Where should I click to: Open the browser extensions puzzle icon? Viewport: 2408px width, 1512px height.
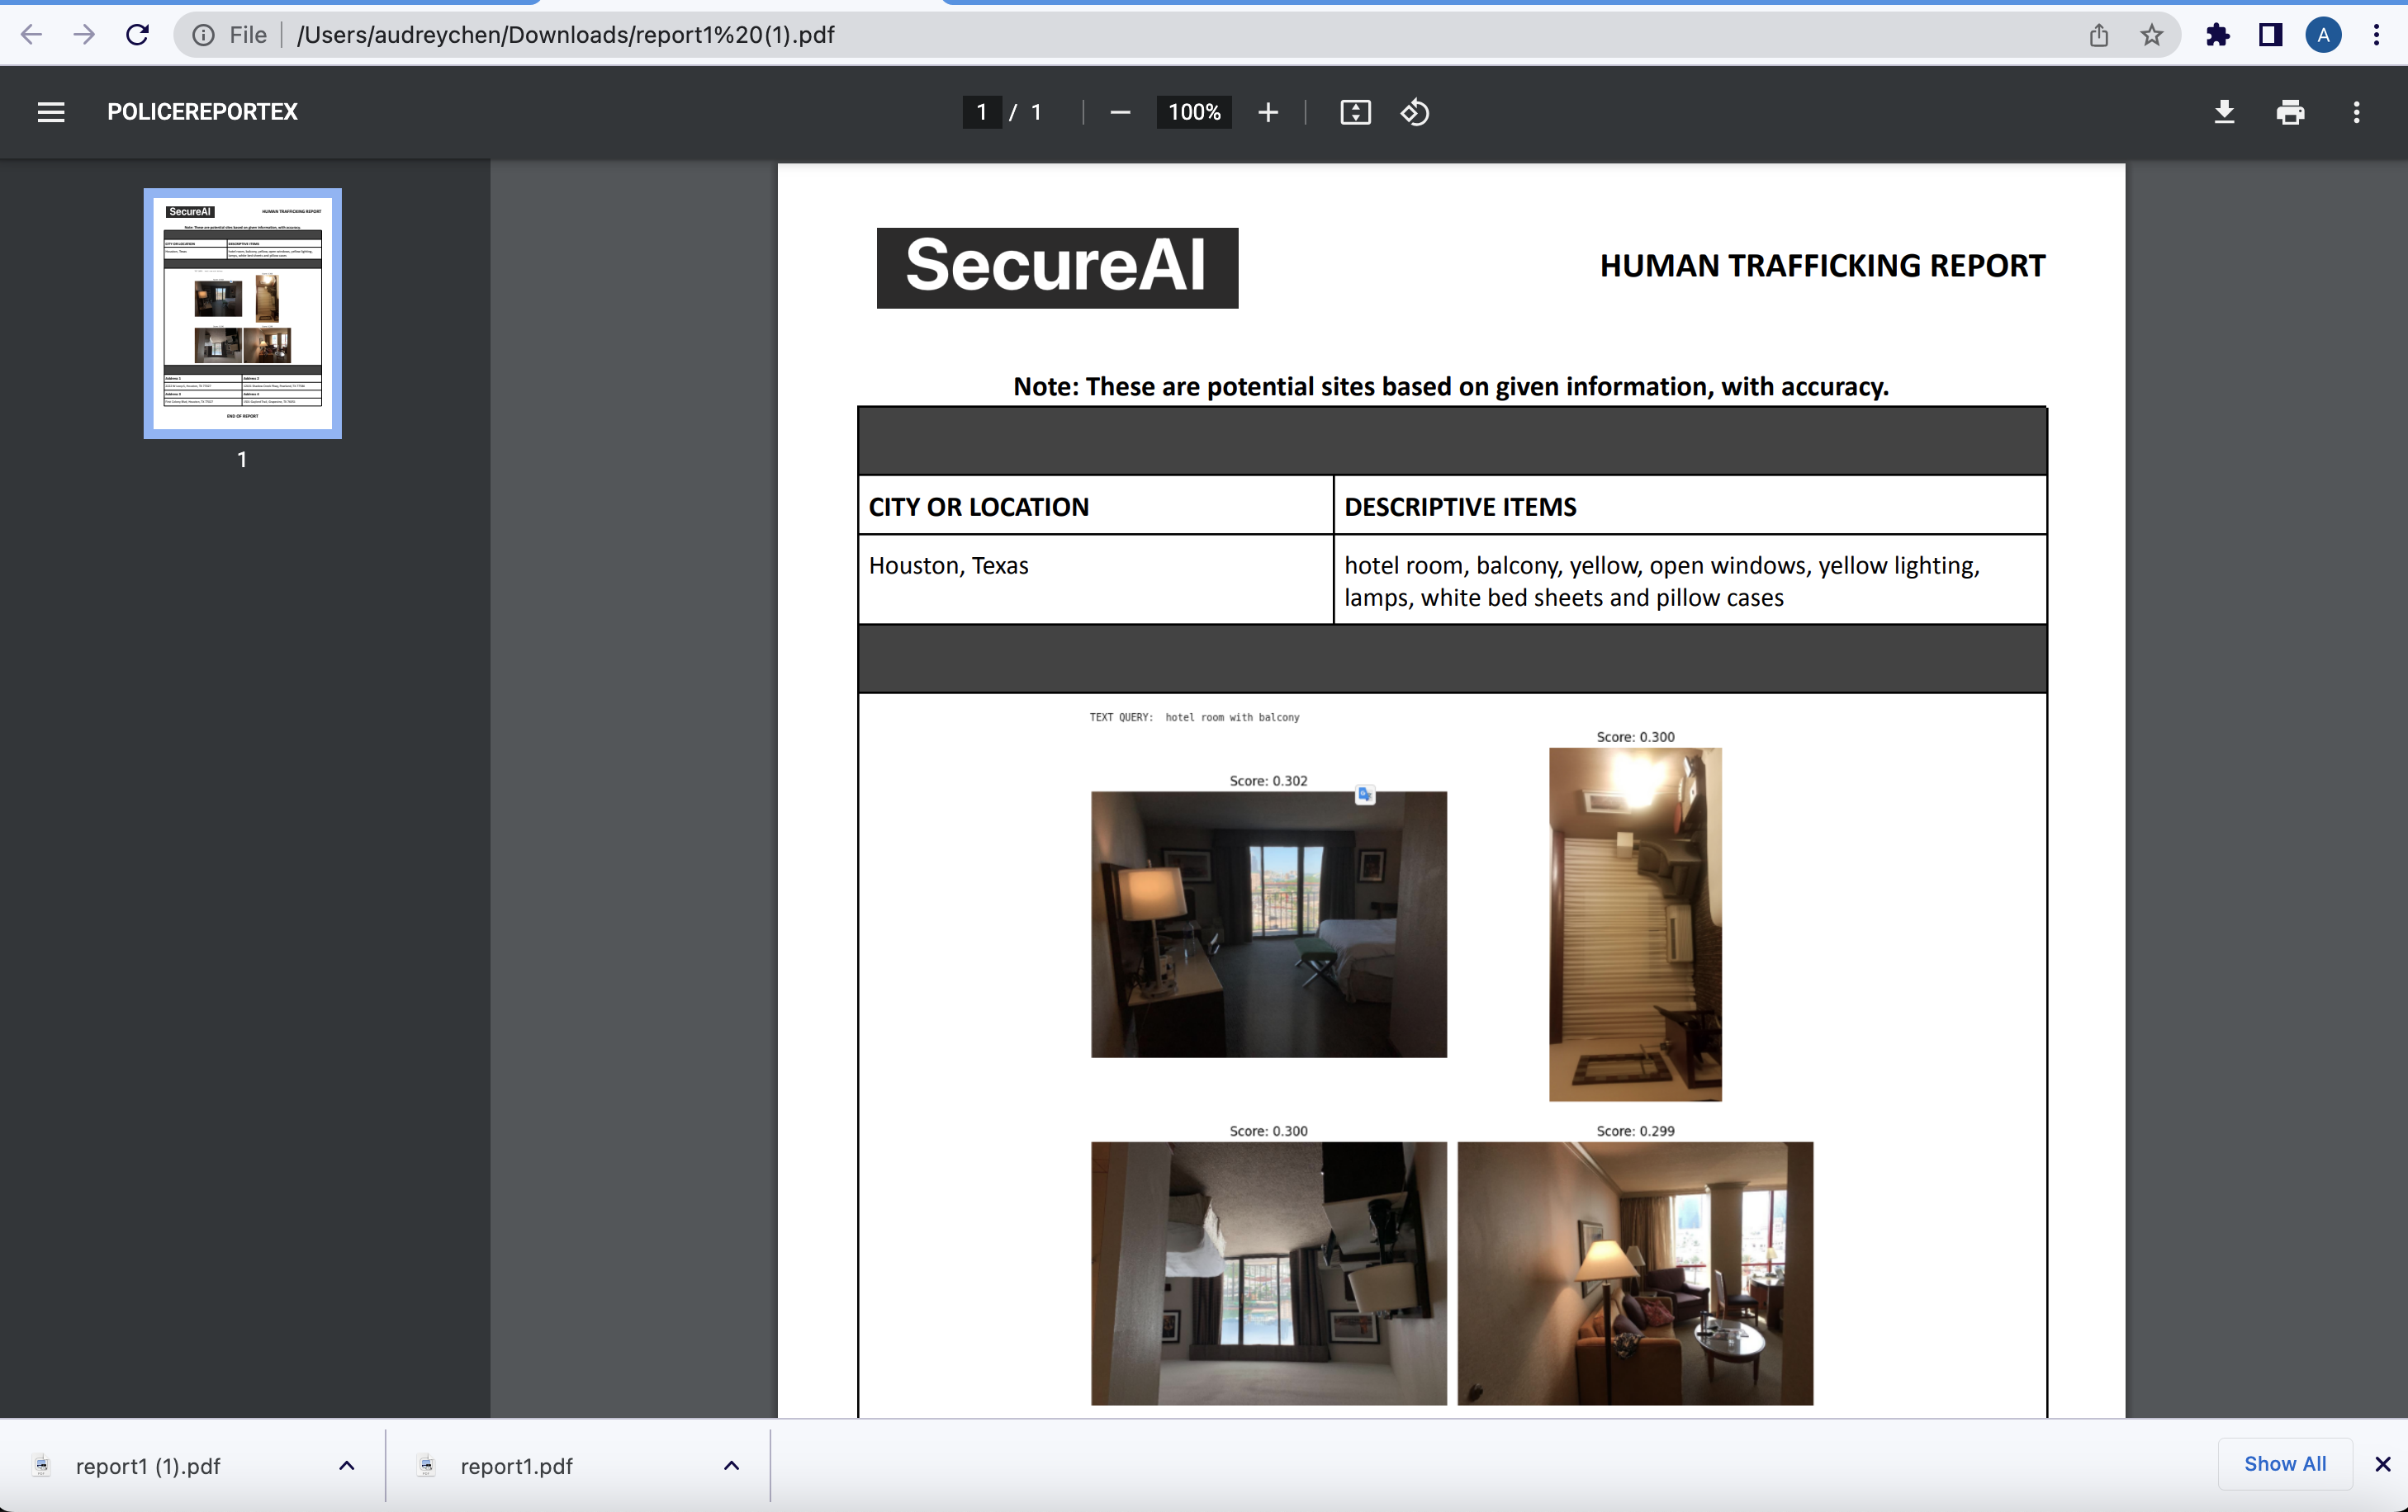2217,35
